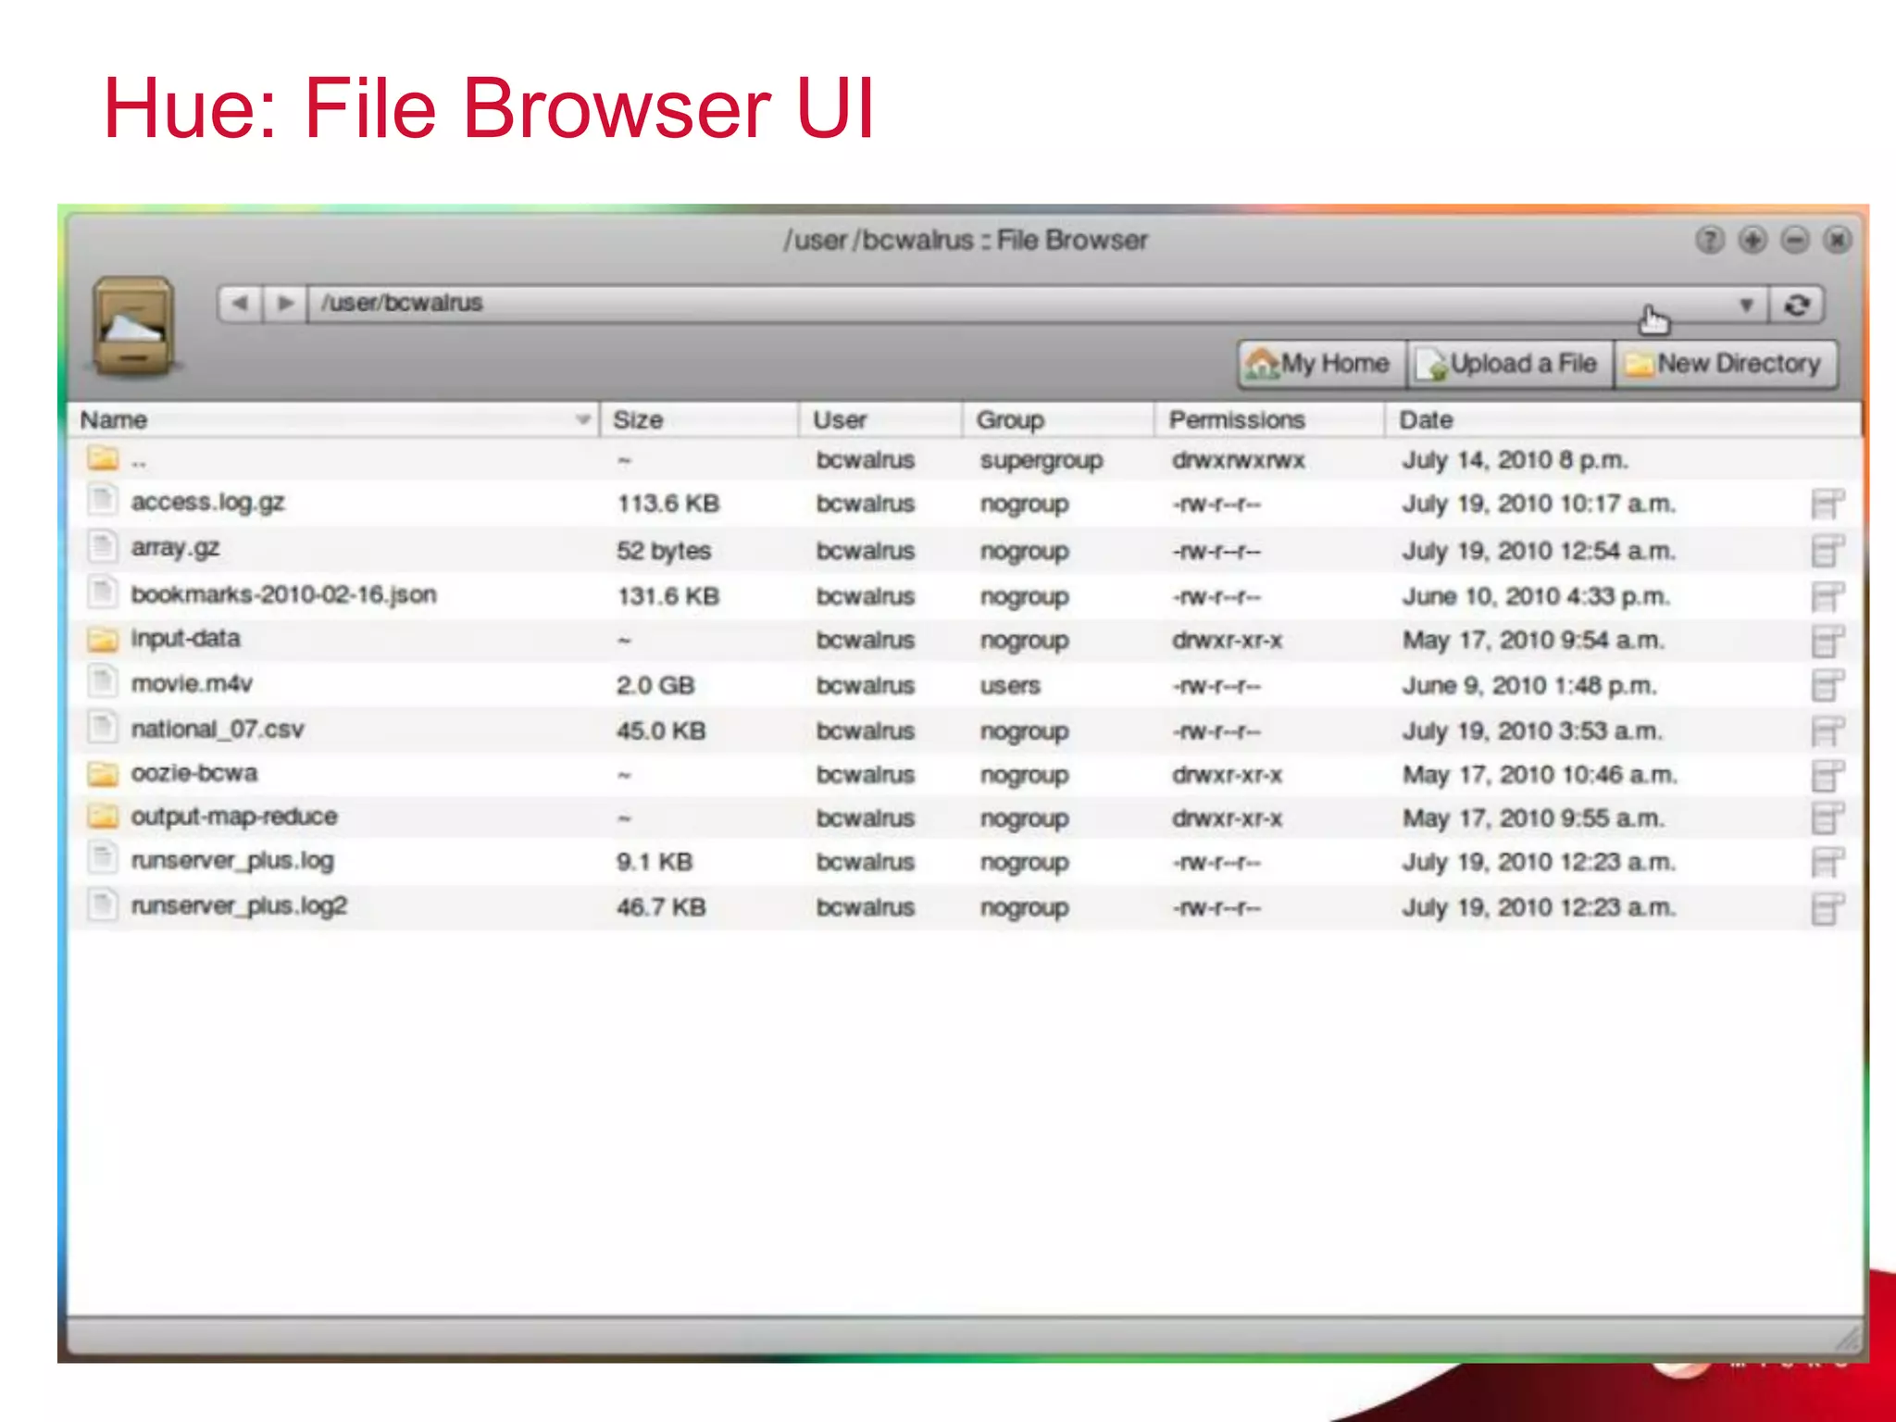
Task: Select the access.log.gz file name
Action: pos(207,503)
